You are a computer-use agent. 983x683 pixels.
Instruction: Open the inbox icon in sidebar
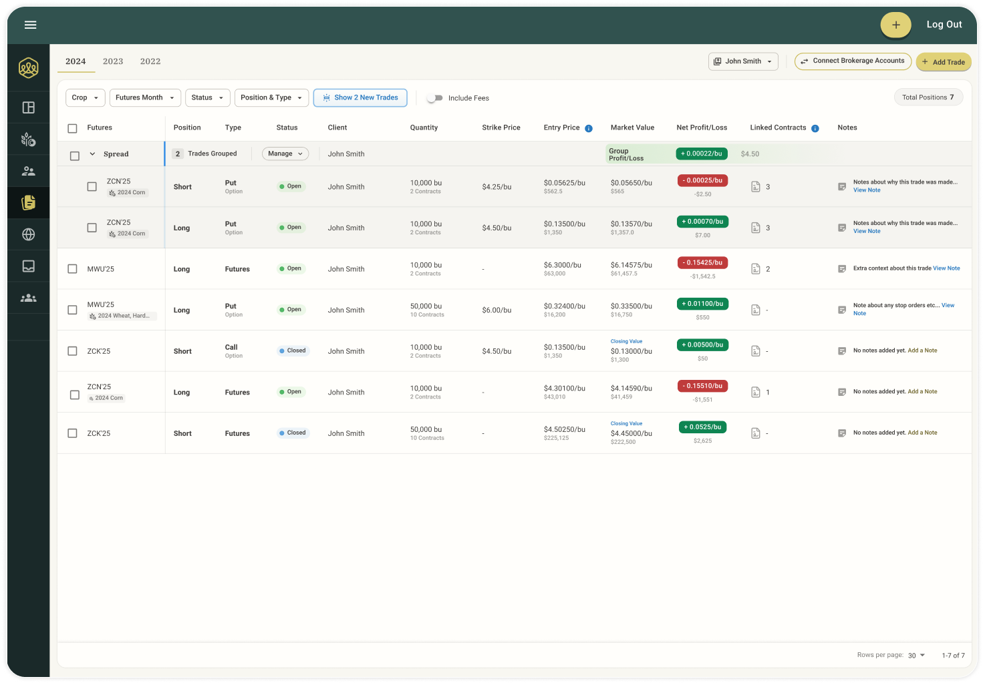29,266
